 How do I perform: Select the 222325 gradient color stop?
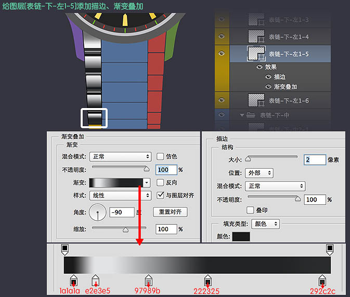point(208,281)
